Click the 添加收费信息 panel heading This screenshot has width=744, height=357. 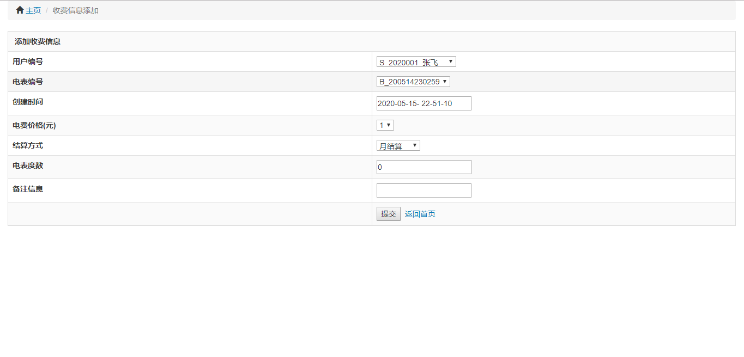pos(38,41)
